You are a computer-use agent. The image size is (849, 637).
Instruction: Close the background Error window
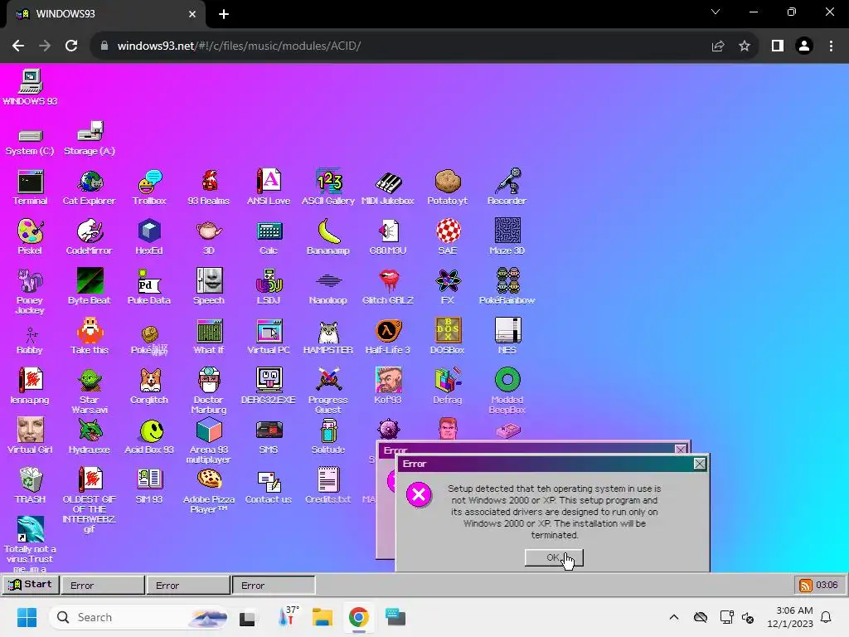(681, 450)
